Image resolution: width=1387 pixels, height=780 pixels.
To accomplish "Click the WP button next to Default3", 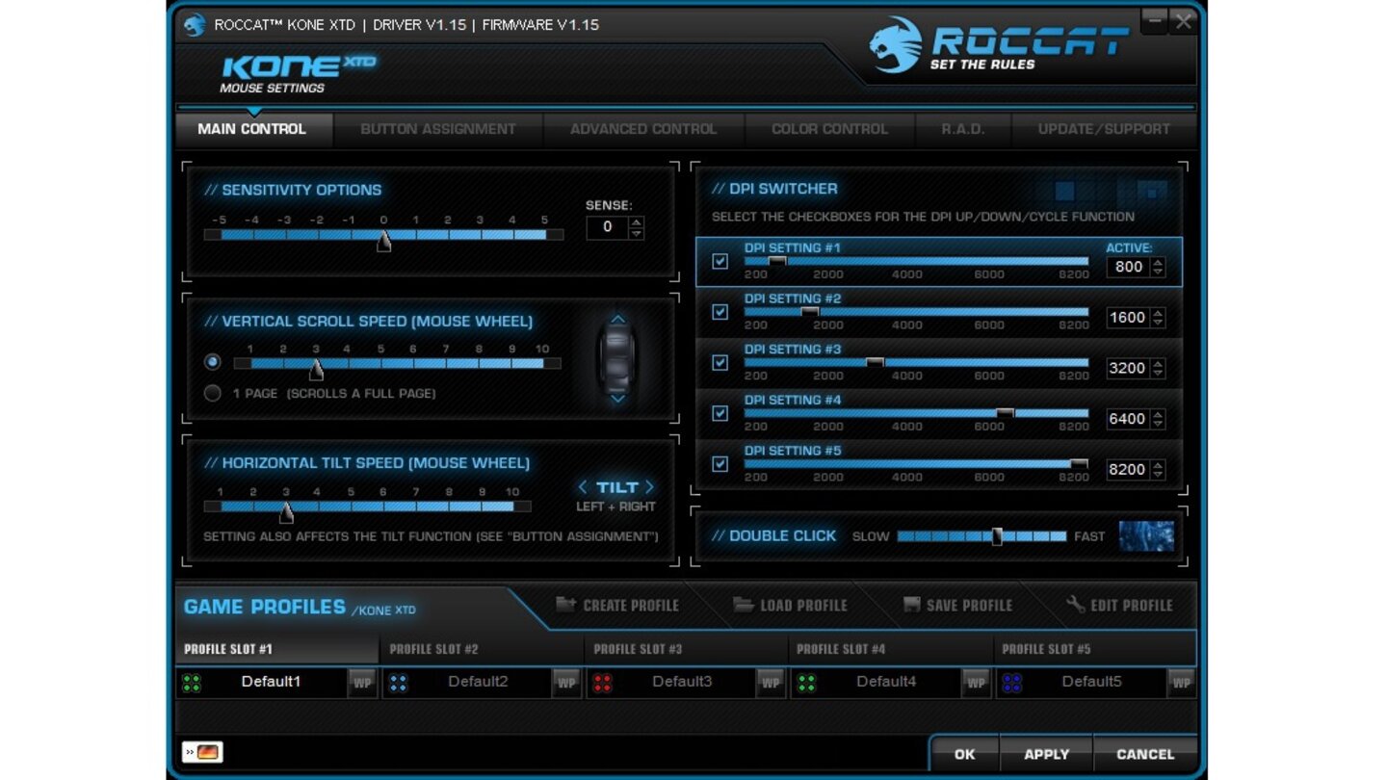I will coord(771,683).
